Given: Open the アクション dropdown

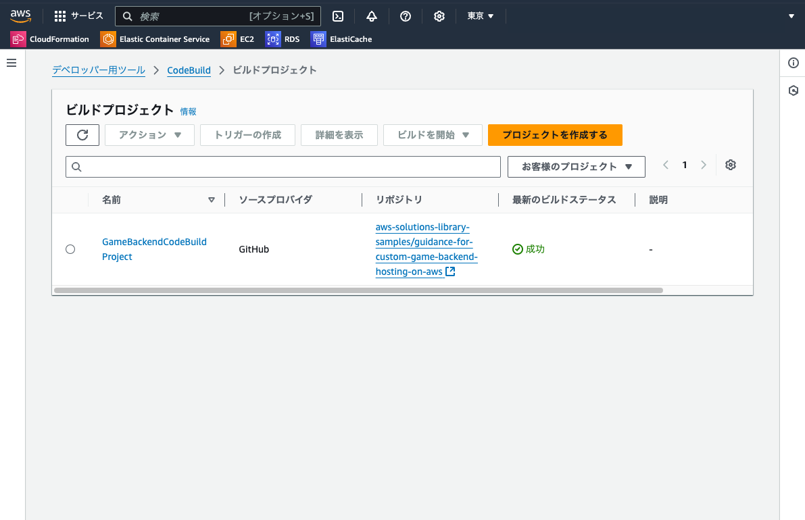Looking at the screenshot, I should point(149,135).
